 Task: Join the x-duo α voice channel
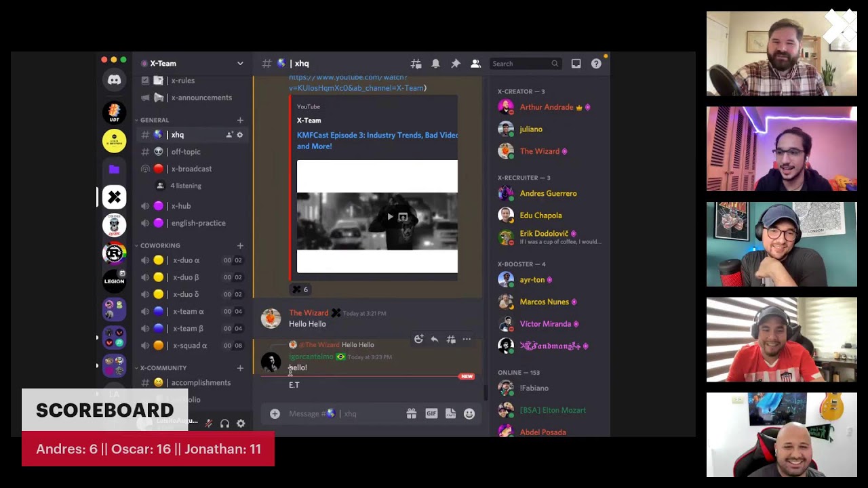[x=192, y=260]
